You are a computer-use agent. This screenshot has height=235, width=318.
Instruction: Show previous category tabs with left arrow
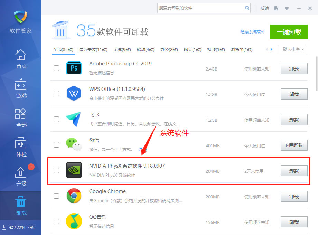coord(267,49)
